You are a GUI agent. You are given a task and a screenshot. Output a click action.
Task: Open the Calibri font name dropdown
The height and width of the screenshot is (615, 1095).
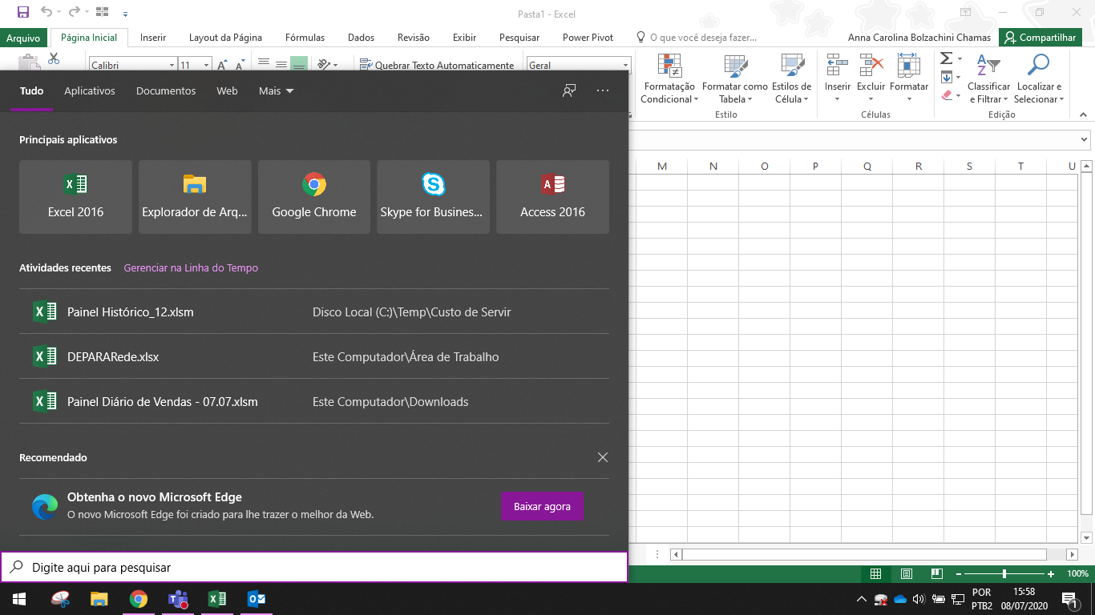(172, 66)
